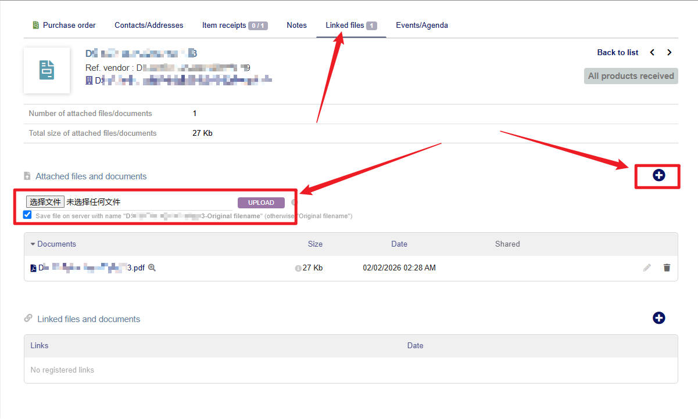Click the info icon next to the 27 Kb size
The height and width of the screenshot is (419, 698).
(298, 268)
